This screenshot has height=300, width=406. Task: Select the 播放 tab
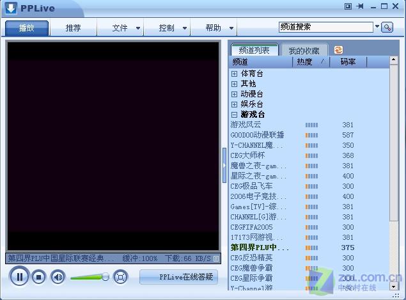[27, 28]
